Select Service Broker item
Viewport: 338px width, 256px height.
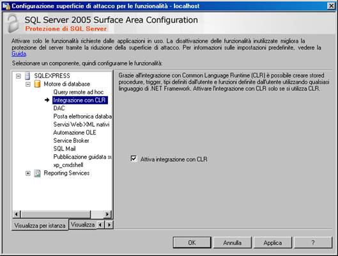[71, 141]
